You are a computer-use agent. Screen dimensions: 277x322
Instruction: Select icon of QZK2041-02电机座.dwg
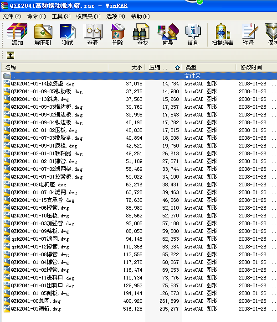click(x=7, y=185)
